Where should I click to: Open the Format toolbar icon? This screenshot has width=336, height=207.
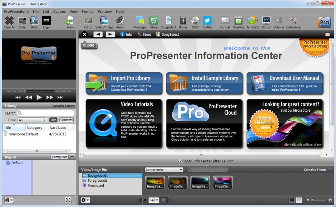[225, 22]
